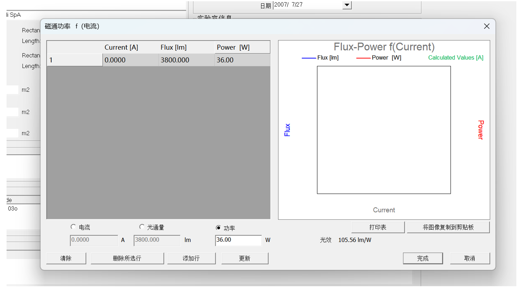Select row 1 in the table
The image size is (518, 287).
[x=74, y=60]
